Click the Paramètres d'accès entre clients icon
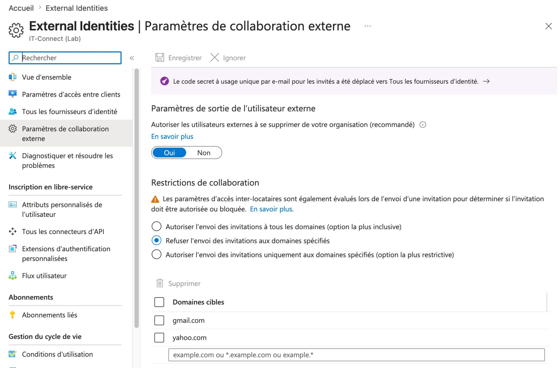 (13, 94)
